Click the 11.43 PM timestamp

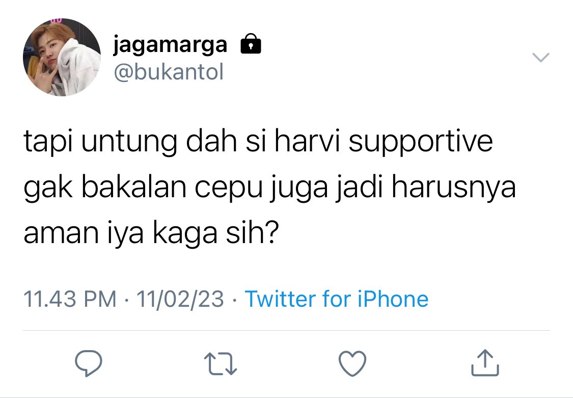click(x=70, y=299)
